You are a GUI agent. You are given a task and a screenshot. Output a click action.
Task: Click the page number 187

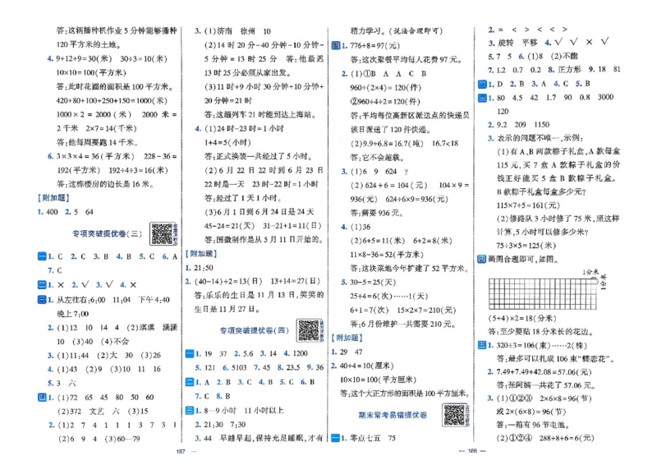(181, 451)
